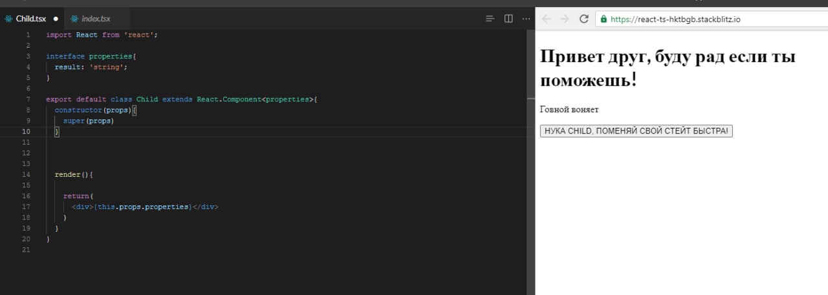Screen dimensions: 828x295
Task: Open the editor more actions ellipsis menu
Action: click(526, 18)
